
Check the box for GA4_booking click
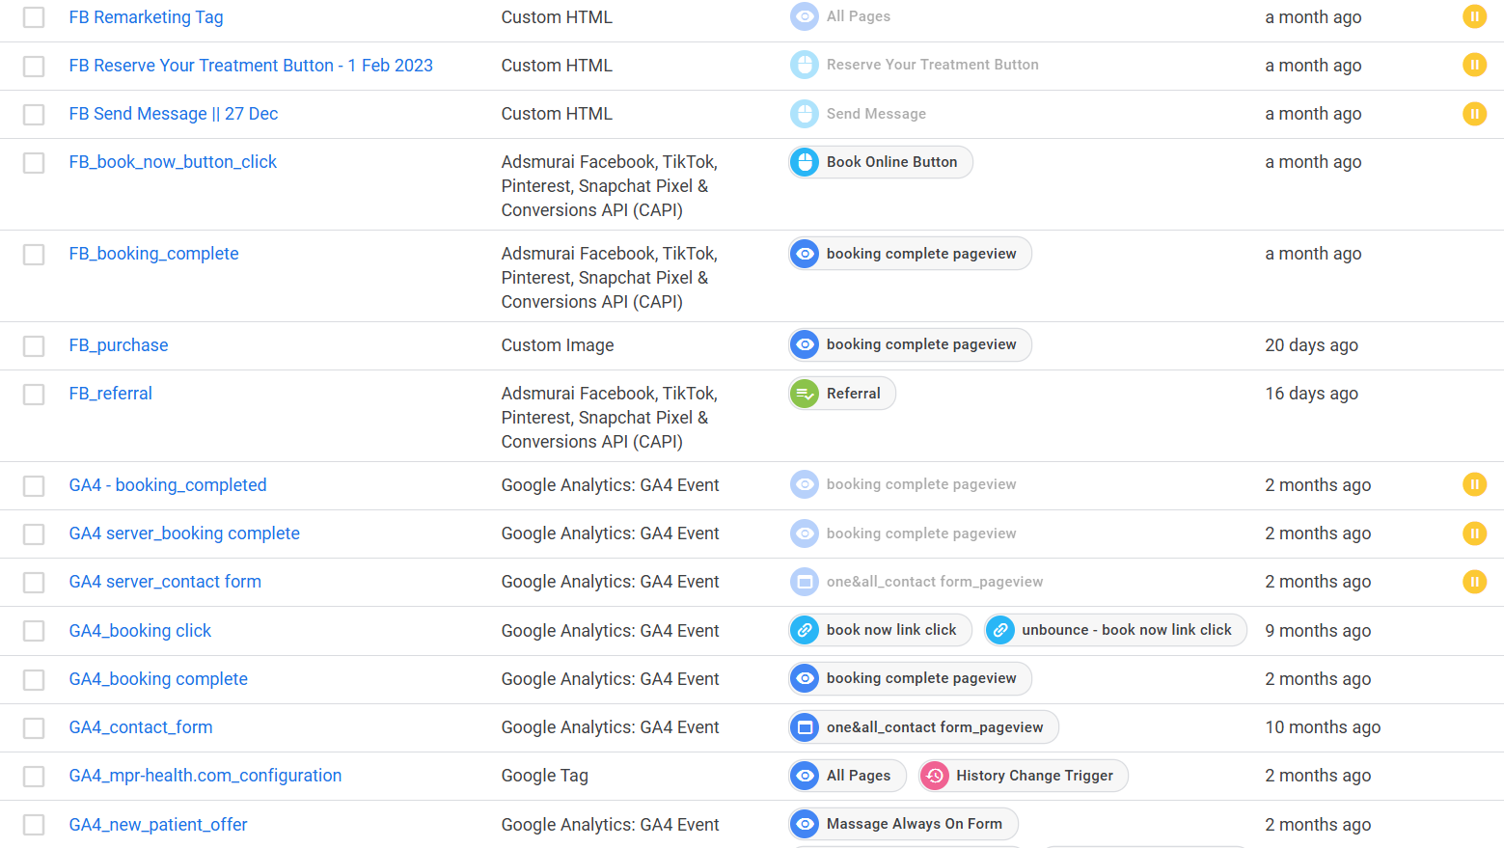coord(34,631)
